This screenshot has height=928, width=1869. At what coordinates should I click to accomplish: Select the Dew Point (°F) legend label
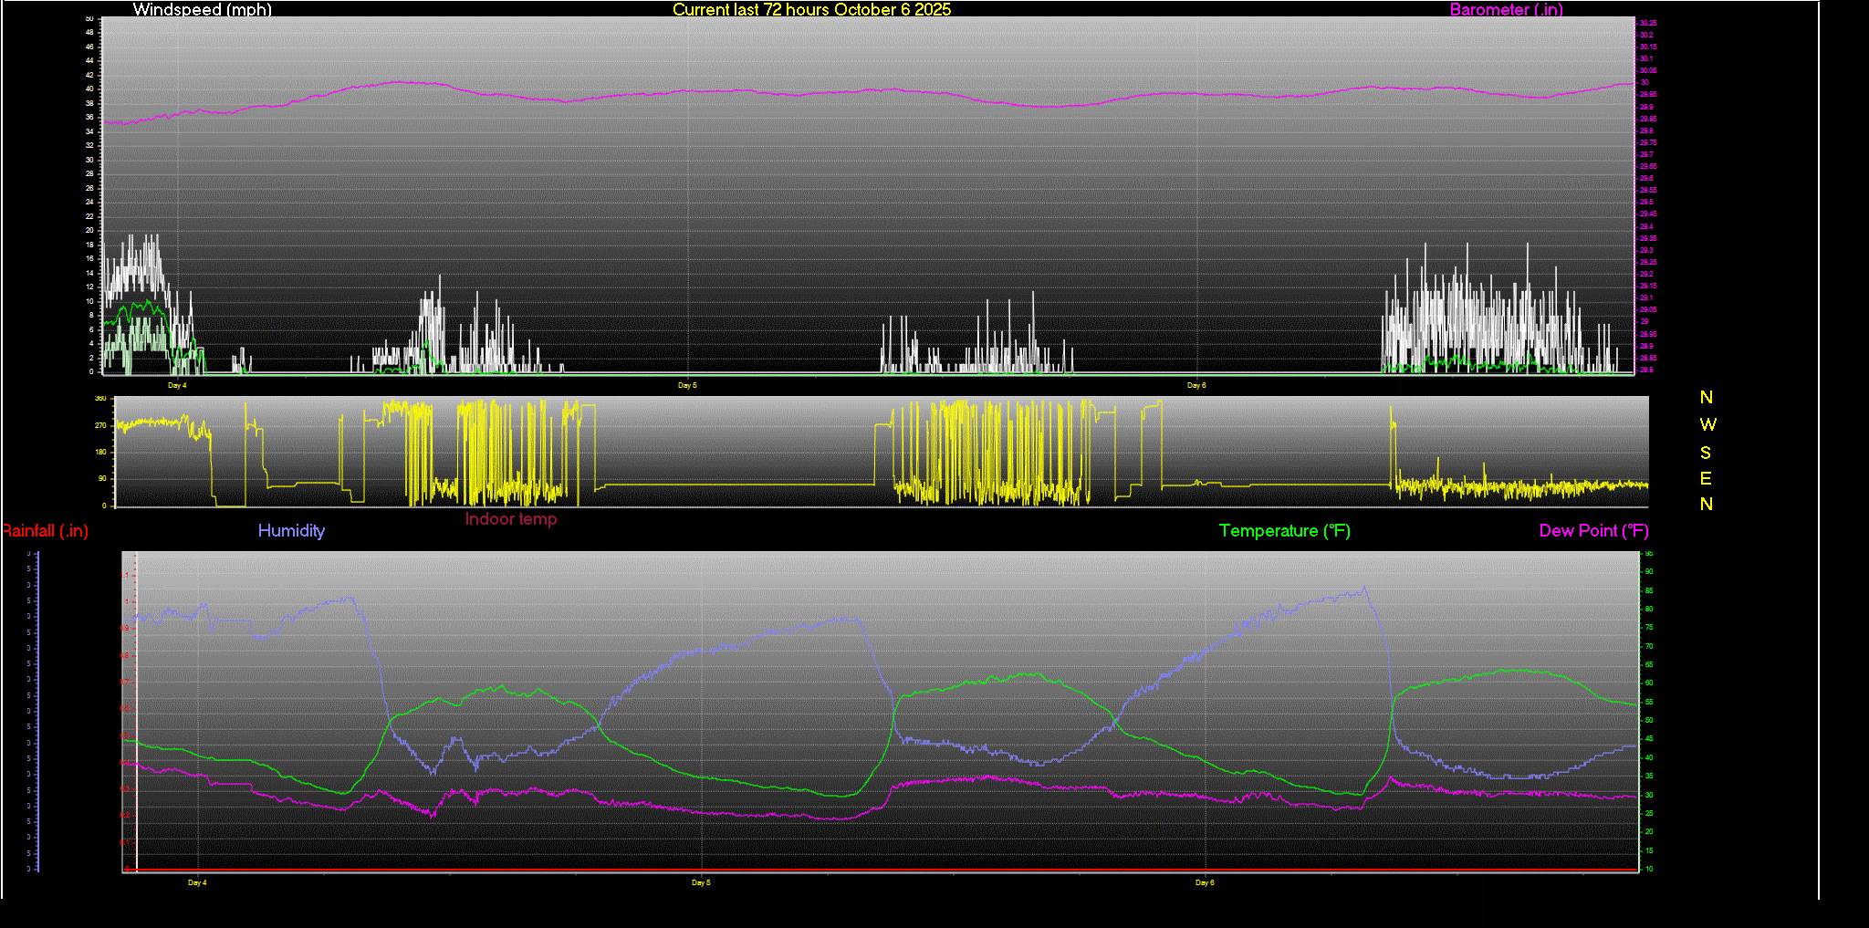1593,531
